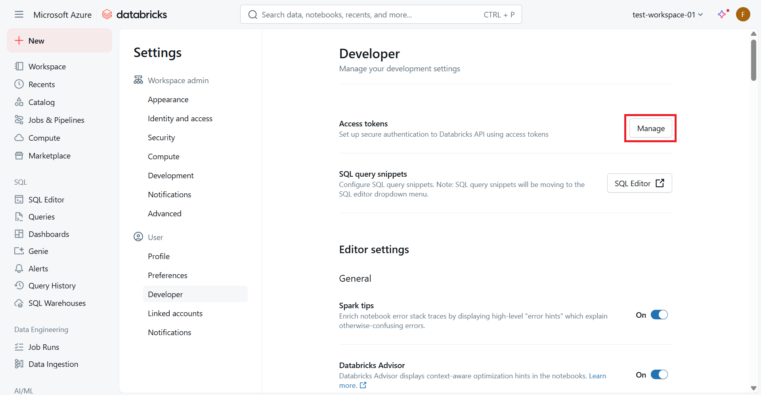Click the external link icon on SQL Editor button
Screen dimensions: 761x395
coord(660,183)
